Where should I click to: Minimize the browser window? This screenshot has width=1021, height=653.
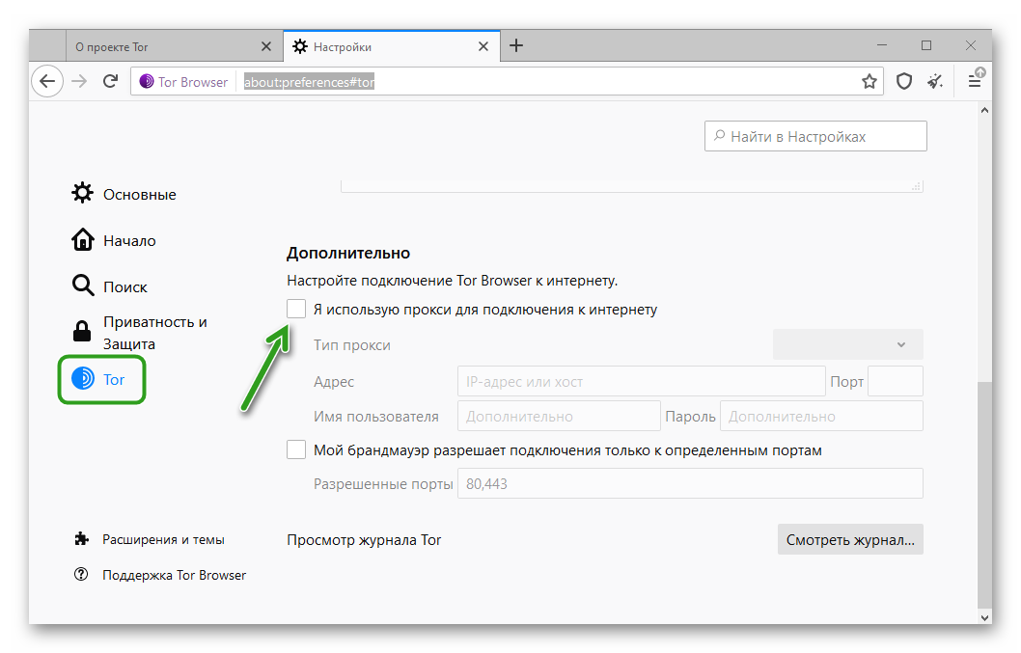coord(882,45)
